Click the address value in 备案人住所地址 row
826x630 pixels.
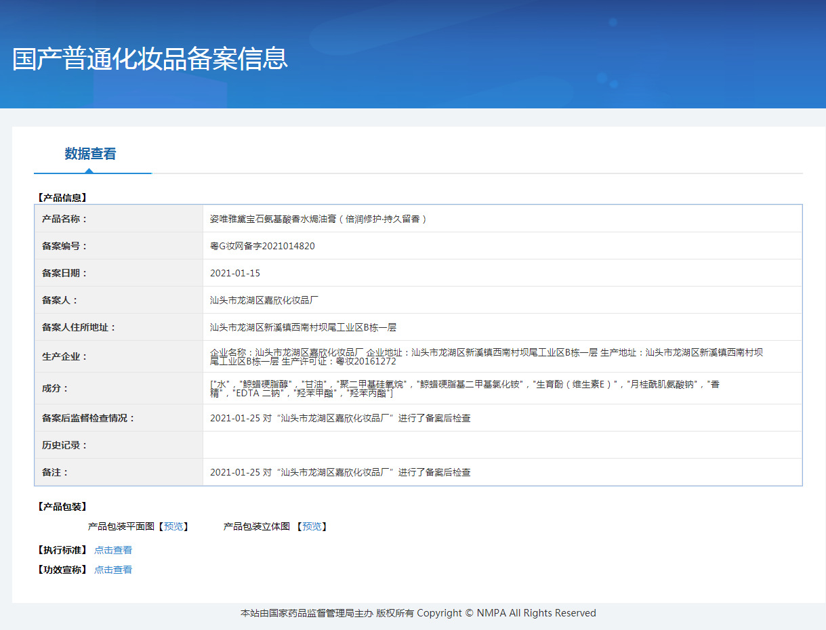[303, 327]
